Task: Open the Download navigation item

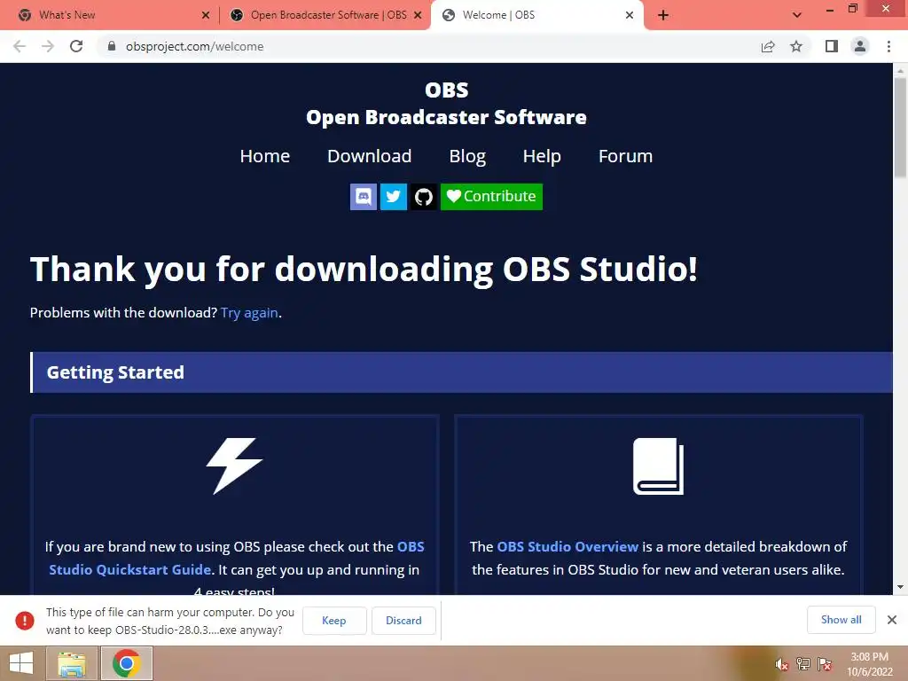Action: [370, 156]
